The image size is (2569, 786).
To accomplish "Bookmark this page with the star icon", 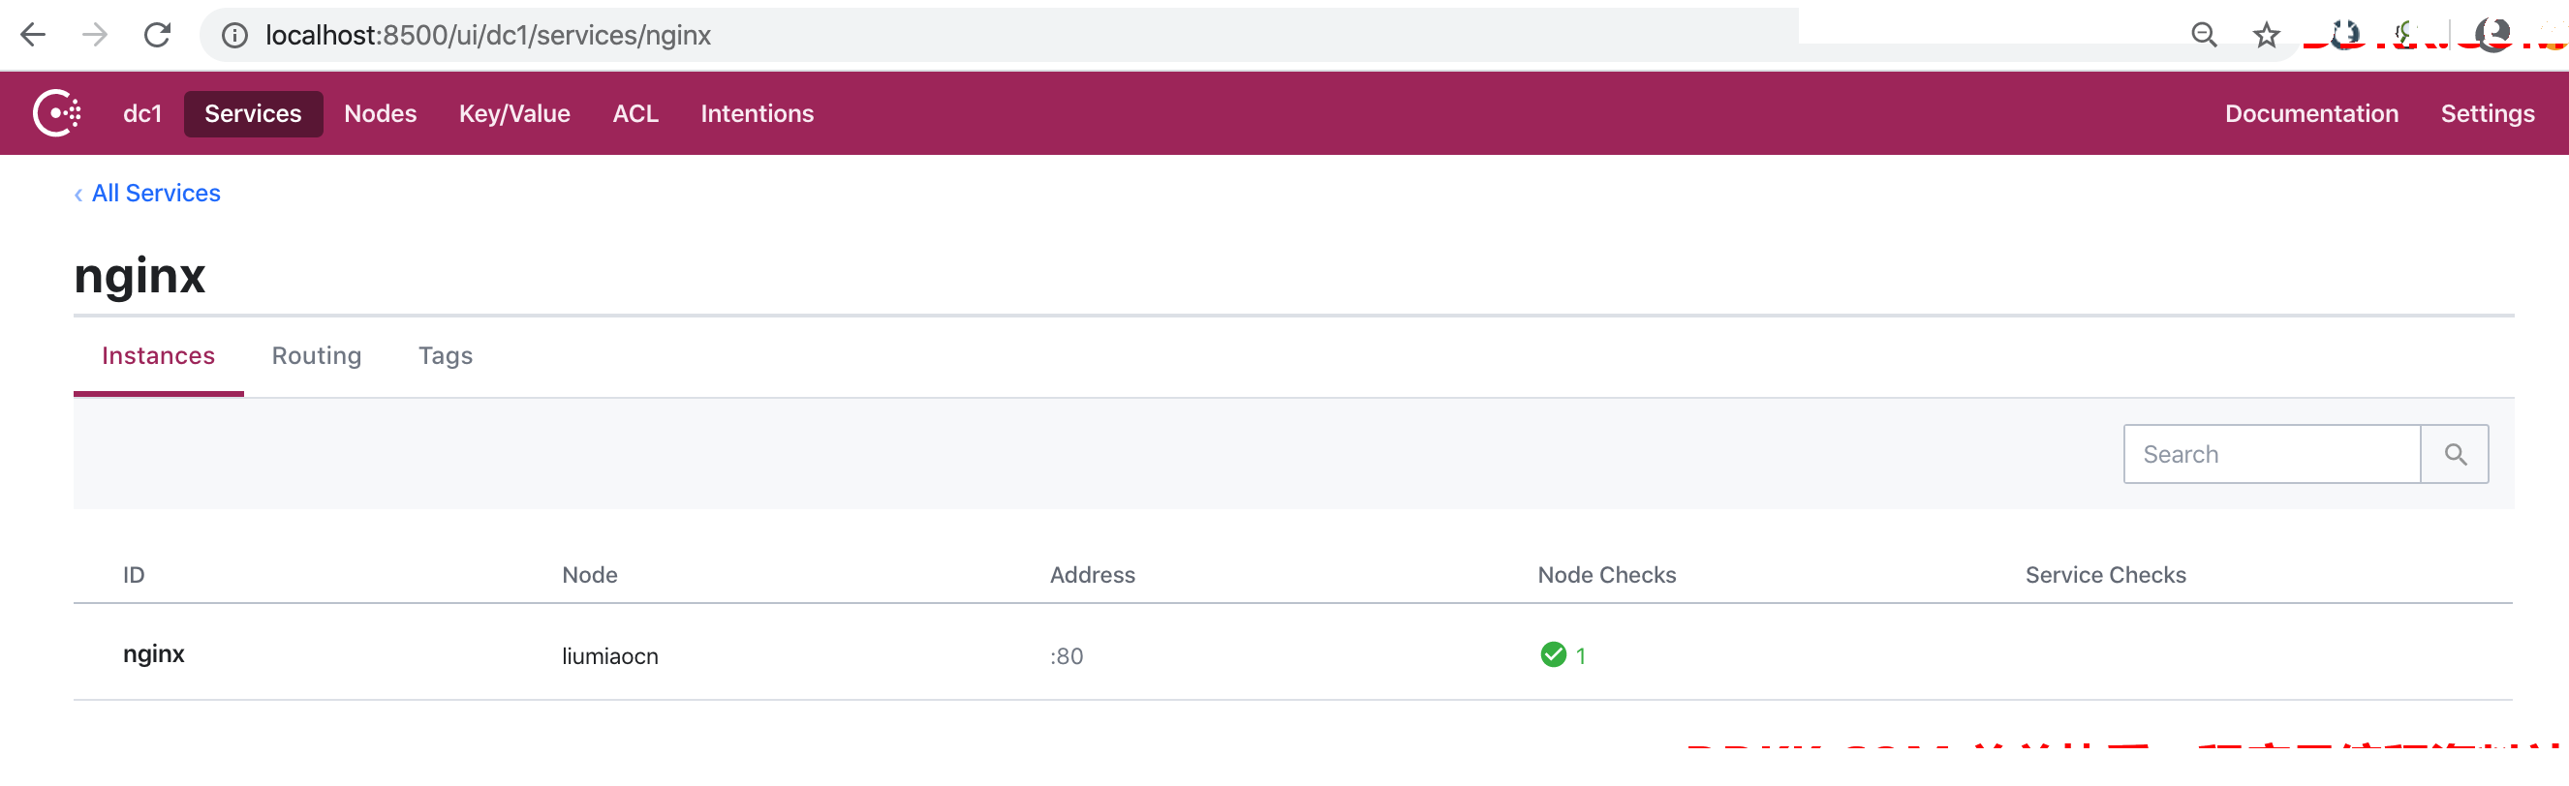I will 2266,35.
